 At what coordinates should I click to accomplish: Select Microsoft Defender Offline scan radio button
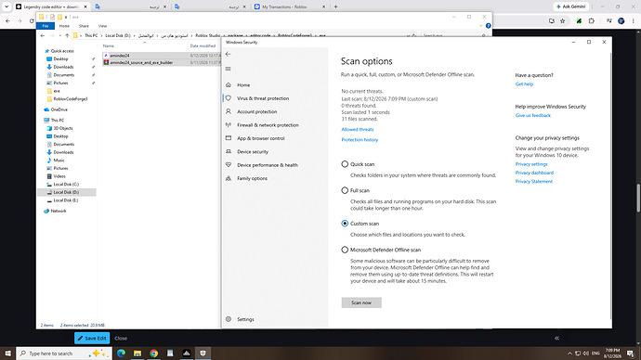(345, 250)
